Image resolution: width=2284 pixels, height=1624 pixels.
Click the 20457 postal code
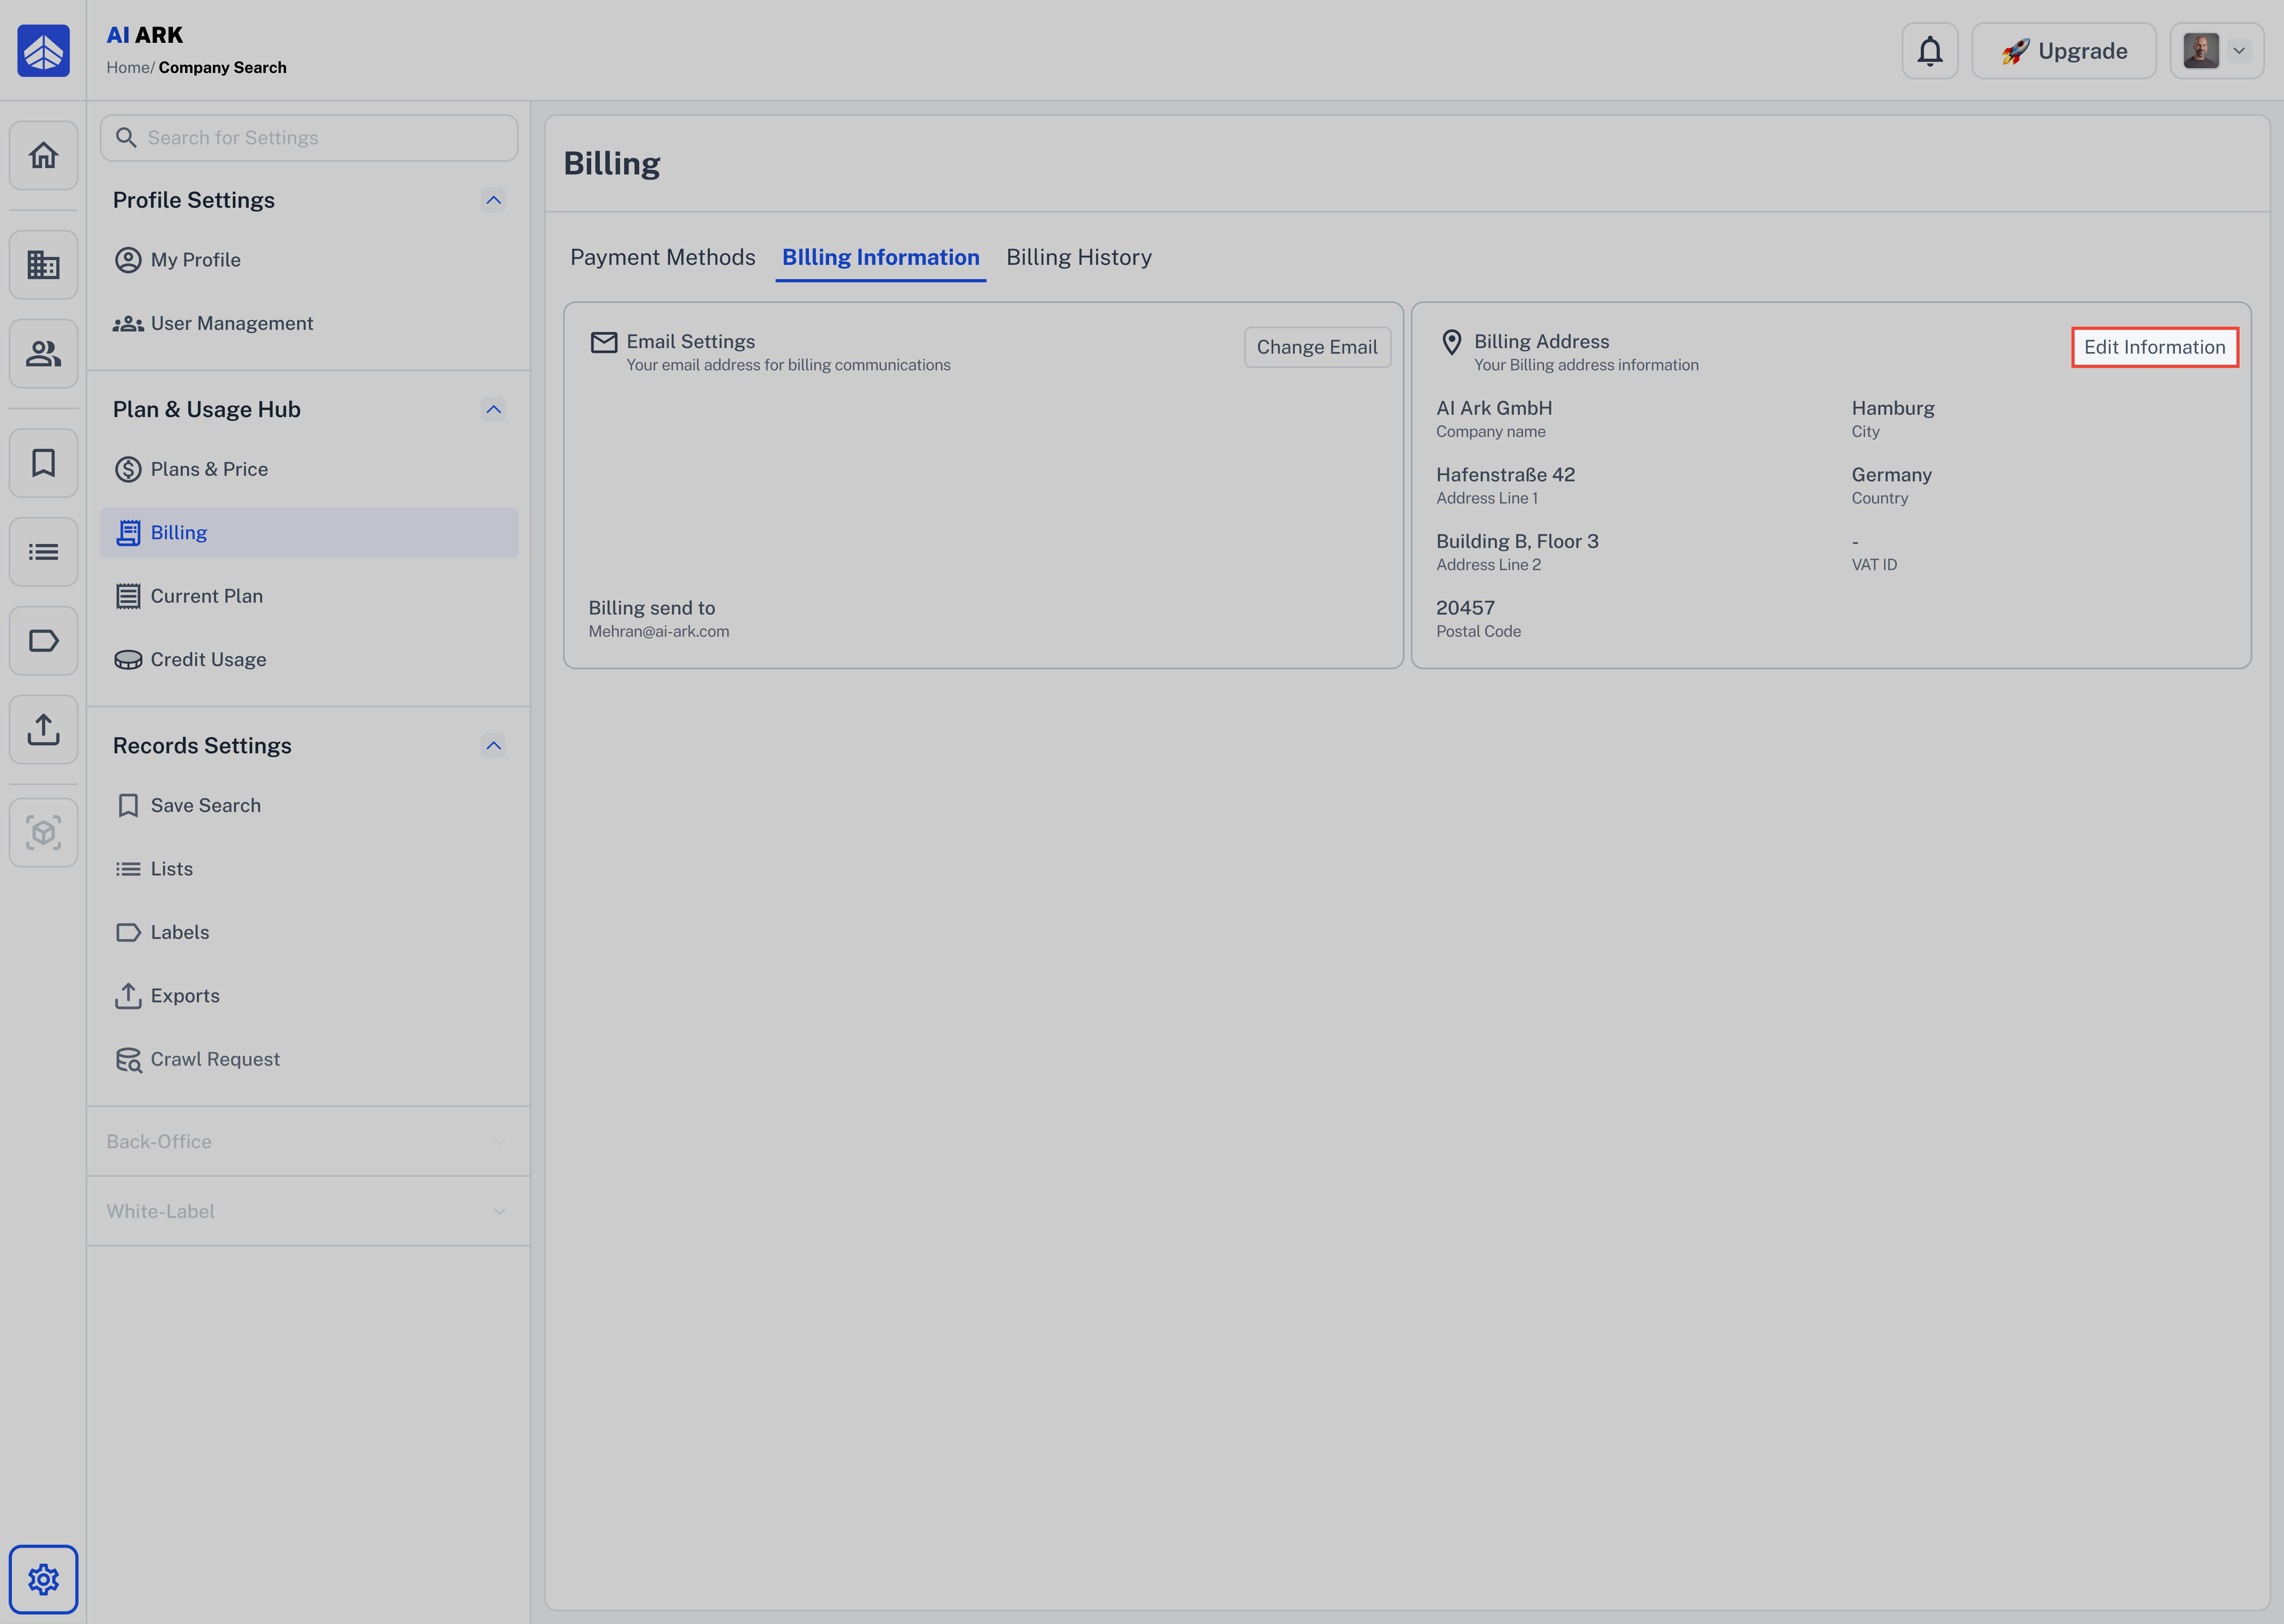click(x=1465, y=608)
